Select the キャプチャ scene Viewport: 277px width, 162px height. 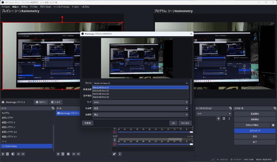[26, 113]
